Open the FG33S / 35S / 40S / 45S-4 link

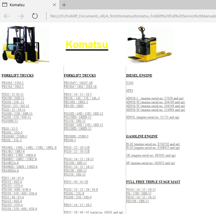19,209
